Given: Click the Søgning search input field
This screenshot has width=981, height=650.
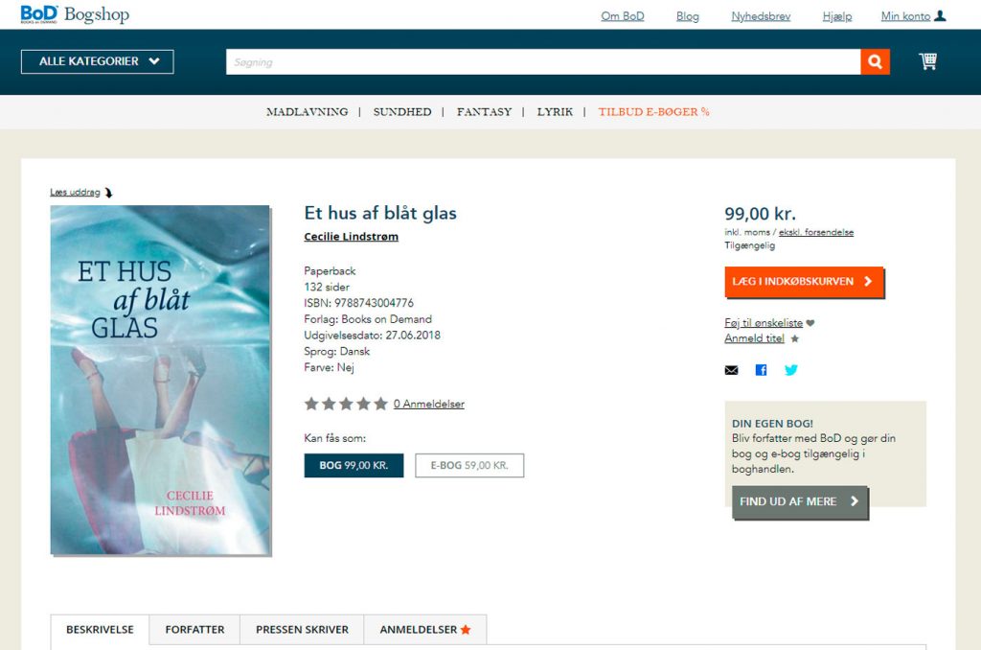Looking at the screenshot, I should click(543, 62).
